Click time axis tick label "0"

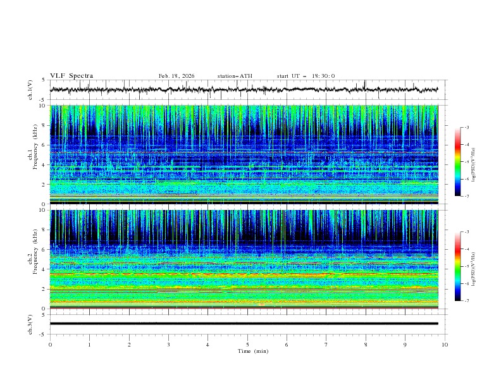point(50,345)
